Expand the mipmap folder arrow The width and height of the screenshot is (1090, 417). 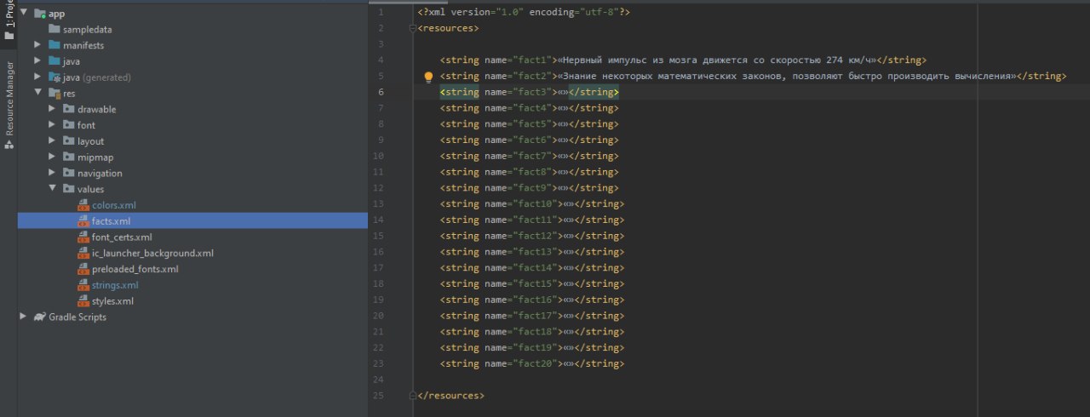[53, 157]
